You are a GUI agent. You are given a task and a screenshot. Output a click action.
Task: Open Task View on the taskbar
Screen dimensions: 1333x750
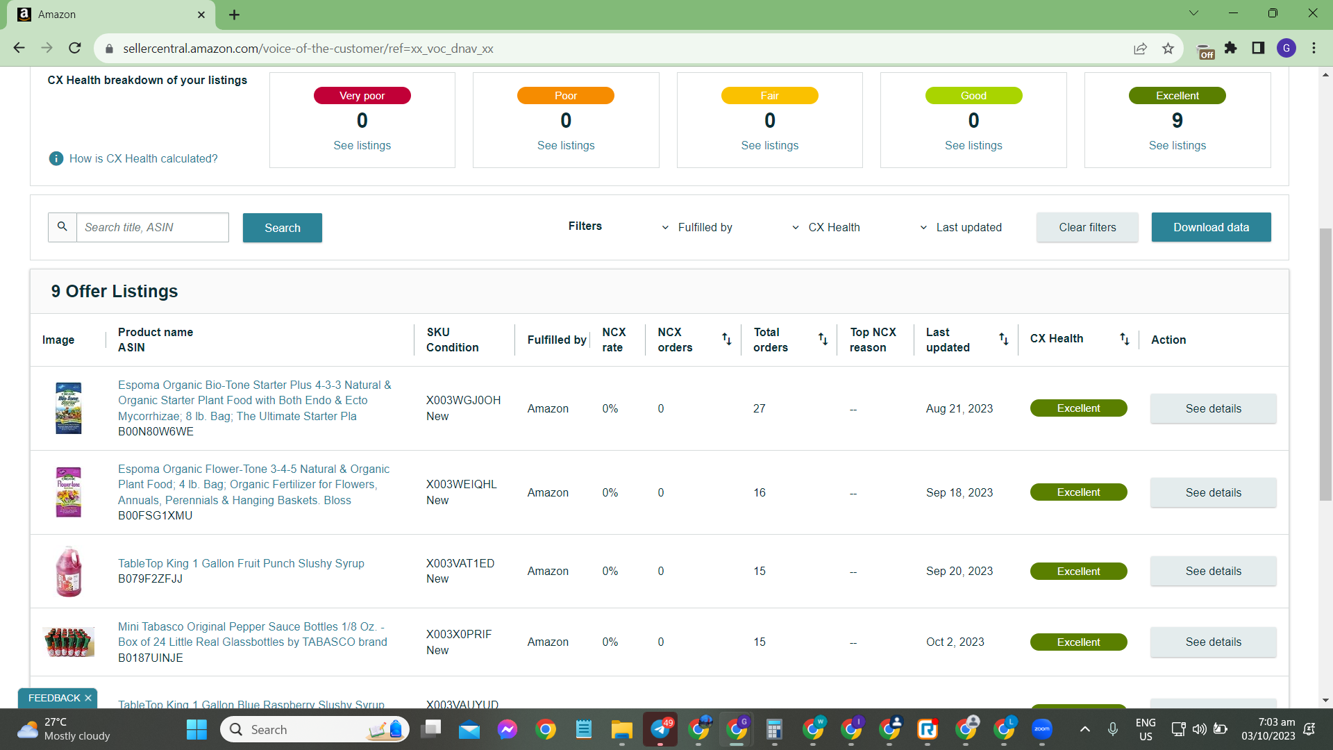coord(431,729)
